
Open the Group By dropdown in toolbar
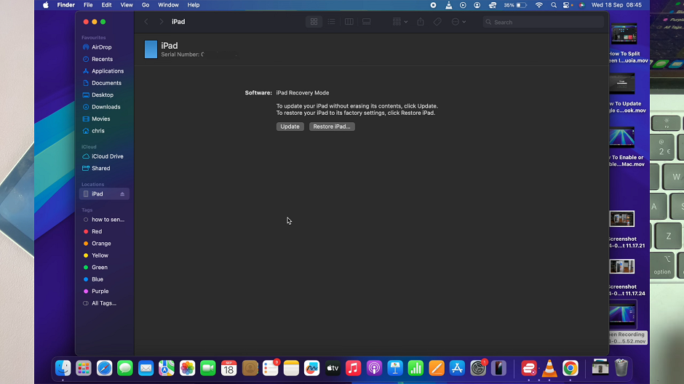click(x=399, y=22)
